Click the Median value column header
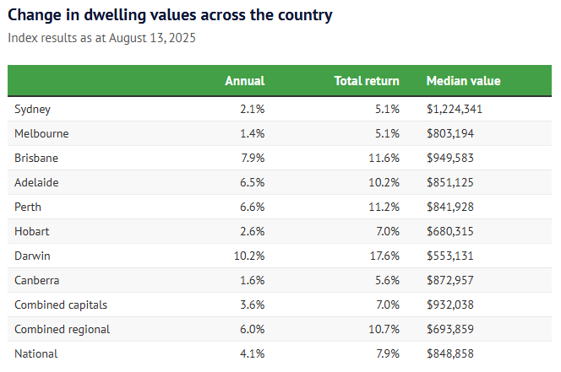Viewport: 561px width, 372px height. [463, 81]
